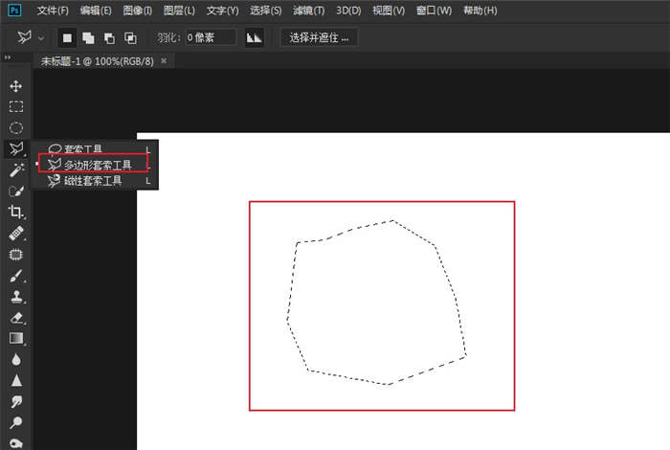The image size is (670, 450).
Task: Select the Rectangular Marquee tool
Action: 16,106
